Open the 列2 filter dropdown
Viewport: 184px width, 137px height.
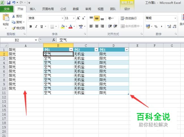click(96, 50)
